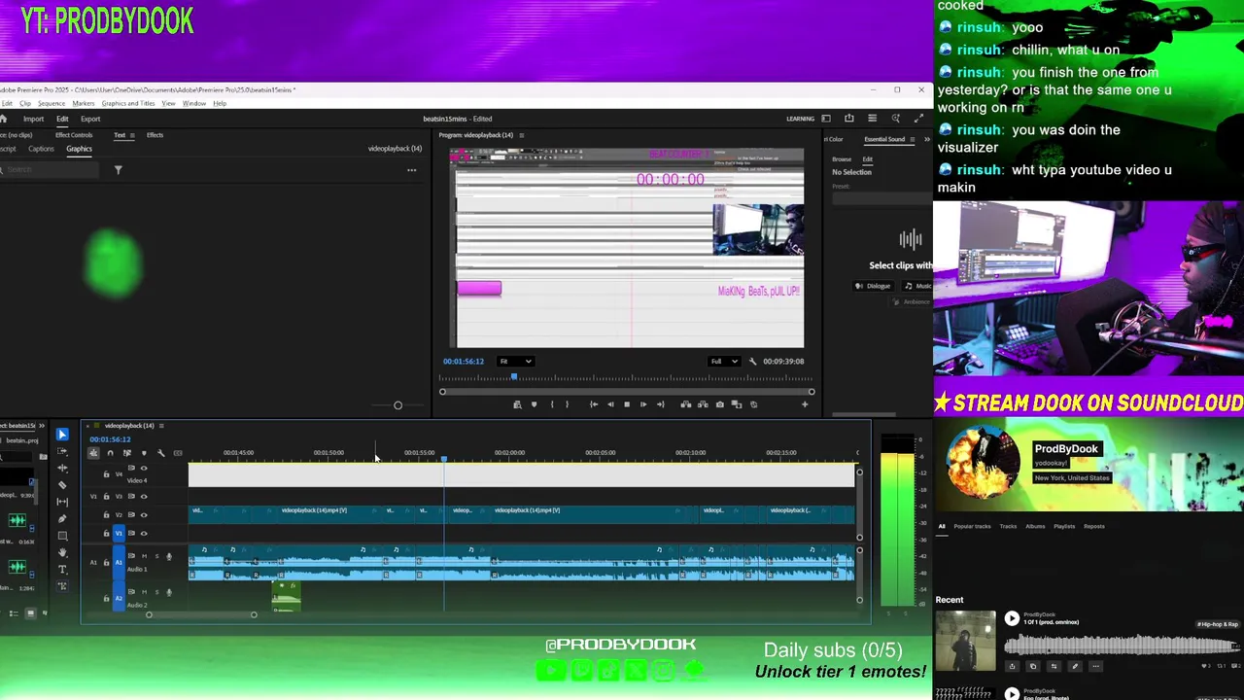Screen dimensions: 1244x700
Task: Click the Quick Export share icon
Action: click(848, 119)
